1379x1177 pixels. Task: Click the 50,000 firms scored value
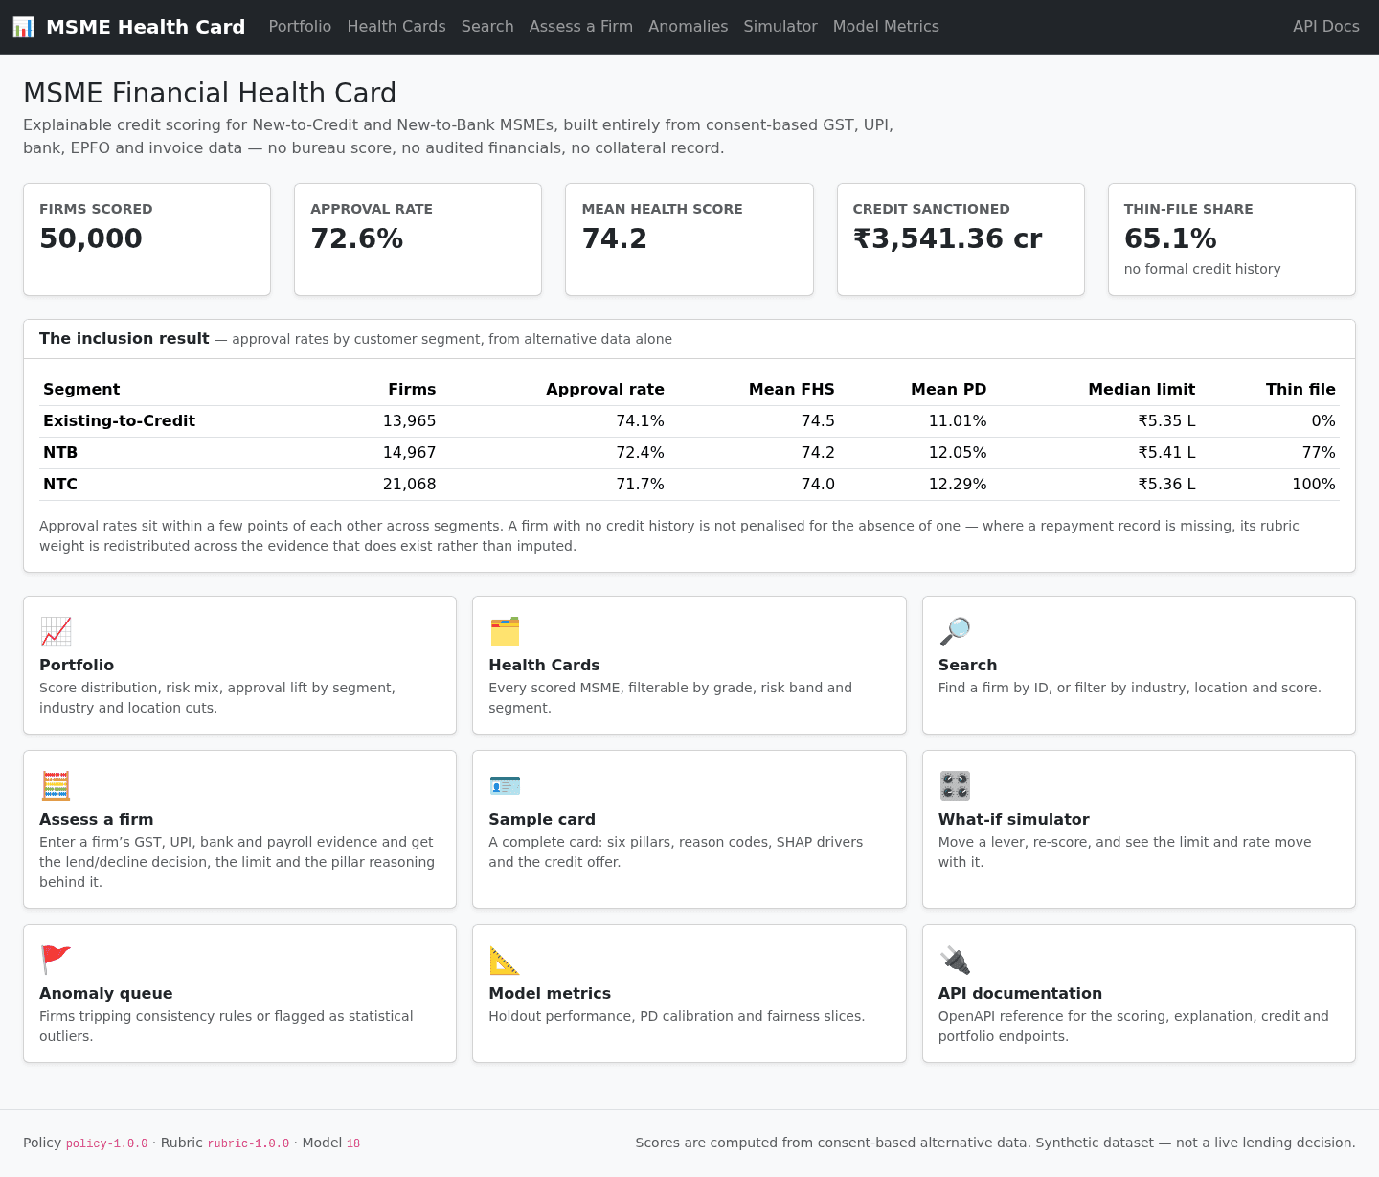click(91, 238)
